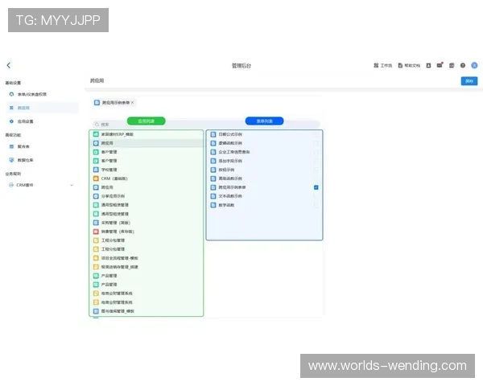Screen dimensions: 483x386
Task: Tick the 企业工商信息查询 checkbox
Action: coord(316,152)
